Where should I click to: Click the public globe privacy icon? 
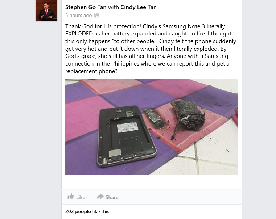[96, 15]
